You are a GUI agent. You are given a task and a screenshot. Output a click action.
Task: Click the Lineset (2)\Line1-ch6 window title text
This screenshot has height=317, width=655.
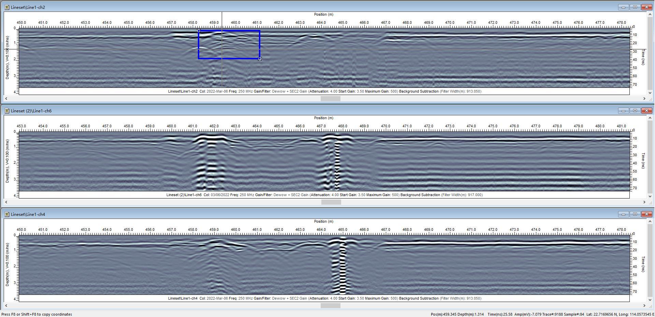pos(31,111)
